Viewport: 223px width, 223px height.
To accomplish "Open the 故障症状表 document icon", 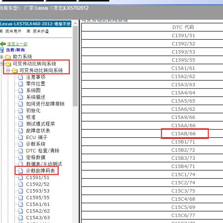I will point(21,131).
